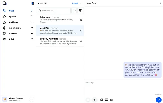Open the chat filter sliders button
This screenshot has width=163, height=103.
pyautogui.click(x=74, y=11)
